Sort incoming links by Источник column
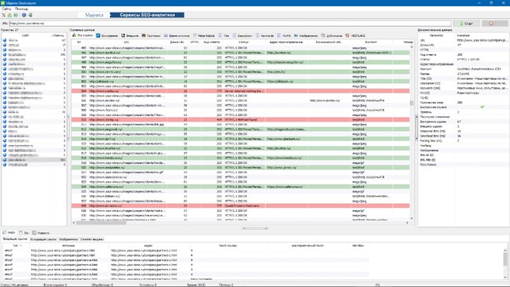The width and height of the screenshot is (510, 287). [68, 245]
